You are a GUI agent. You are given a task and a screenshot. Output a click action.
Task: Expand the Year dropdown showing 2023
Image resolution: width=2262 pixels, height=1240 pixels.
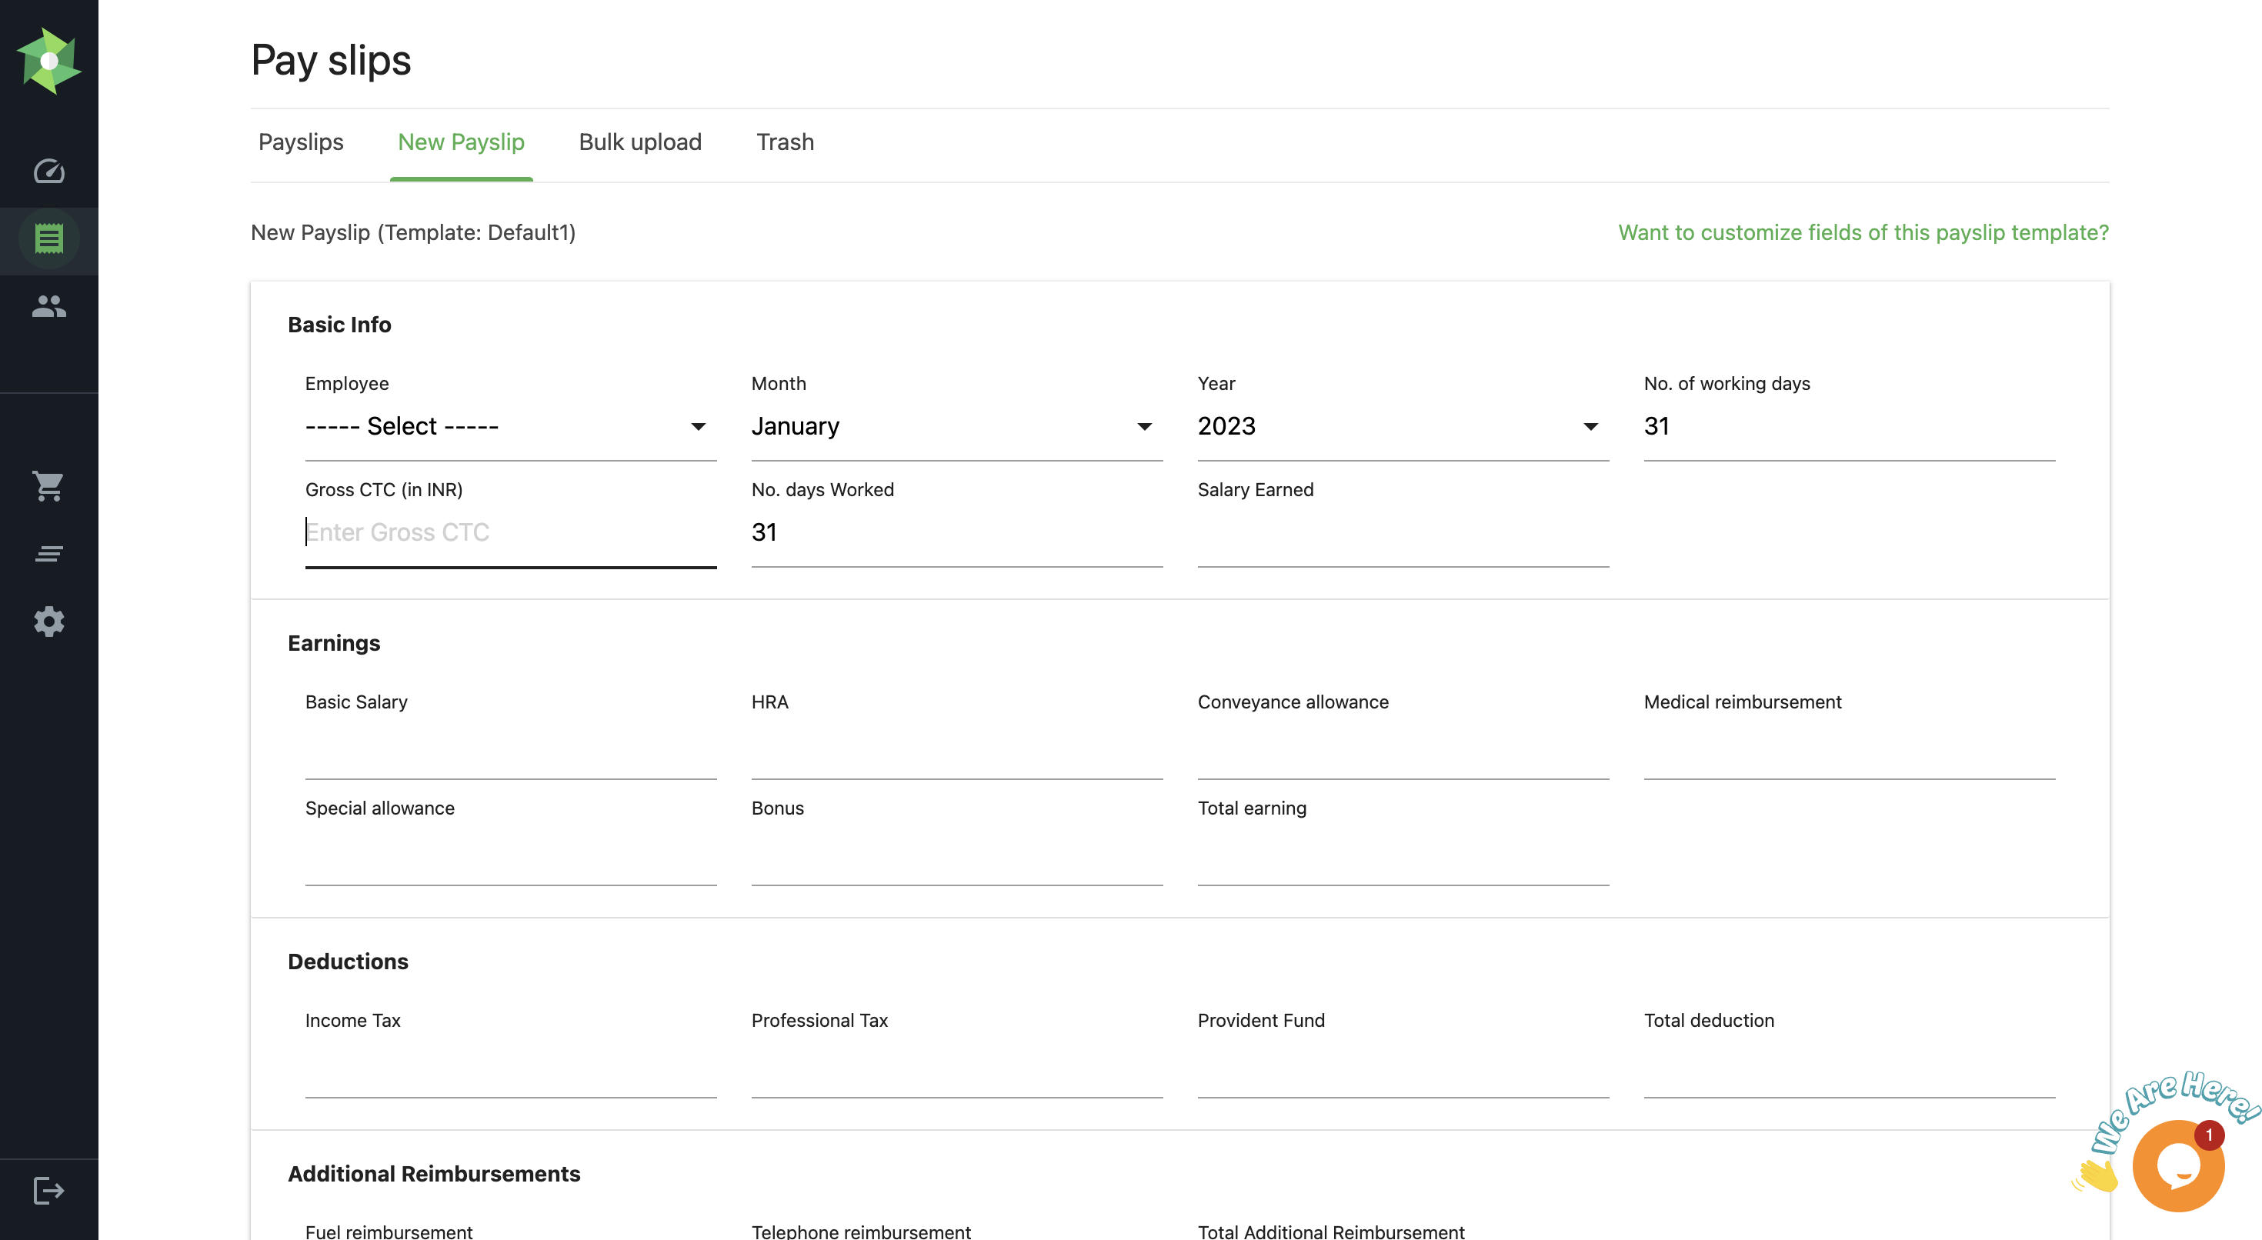point(1403,427)
